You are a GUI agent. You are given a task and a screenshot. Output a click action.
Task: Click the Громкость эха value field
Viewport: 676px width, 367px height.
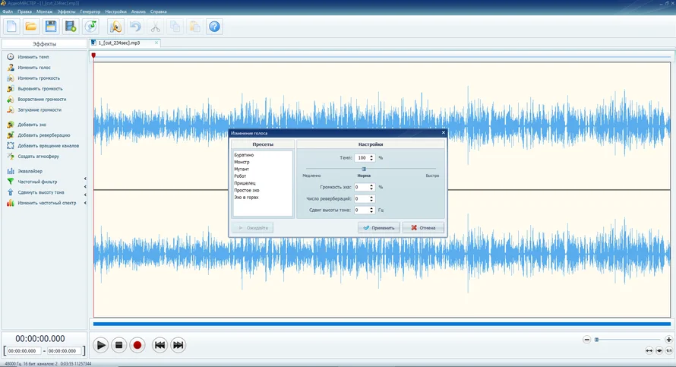pyautogui.click(x=362, y=187)
